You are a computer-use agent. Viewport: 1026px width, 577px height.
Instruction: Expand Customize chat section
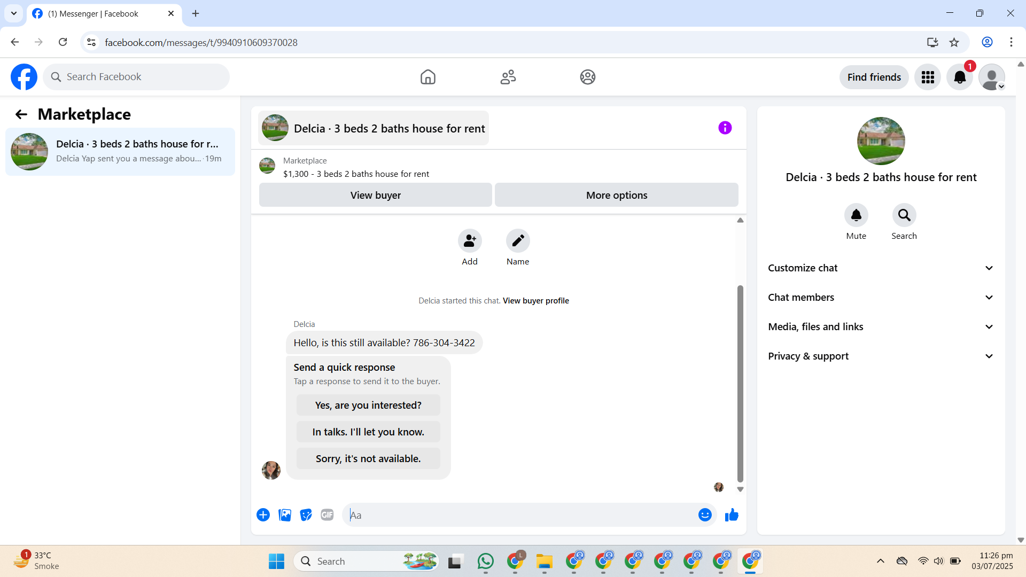(881, 268)
